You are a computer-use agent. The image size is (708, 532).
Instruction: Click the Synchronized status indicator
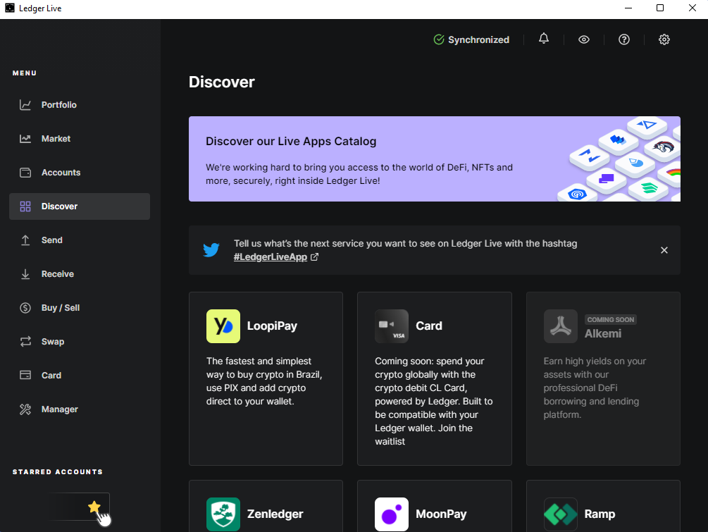(x=471, y=40)
